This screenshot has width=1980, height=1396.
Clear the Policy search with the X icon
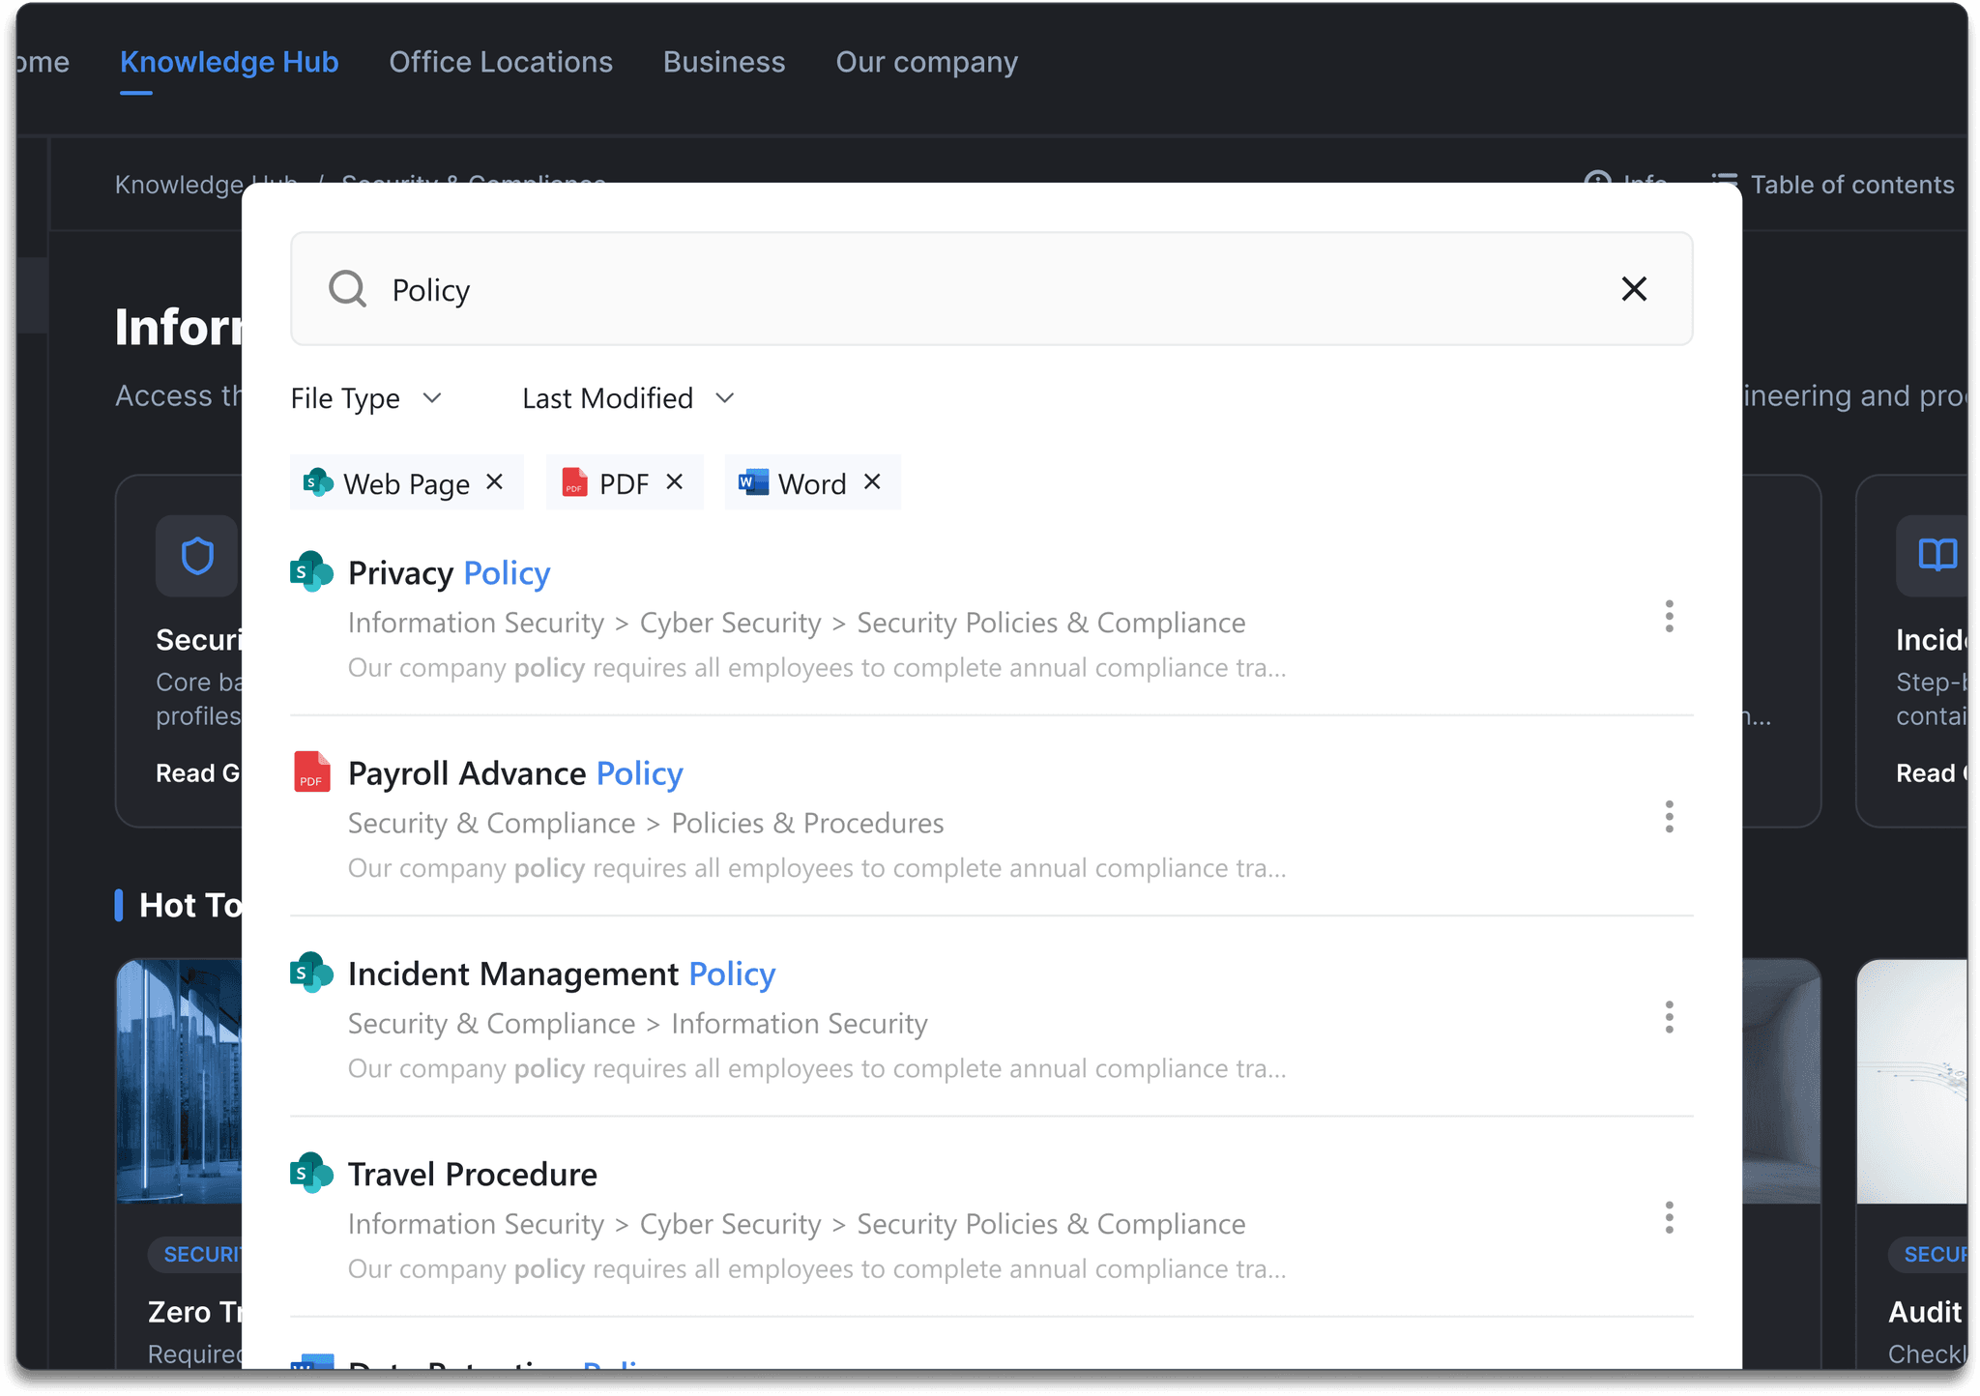coord(1634,289)
